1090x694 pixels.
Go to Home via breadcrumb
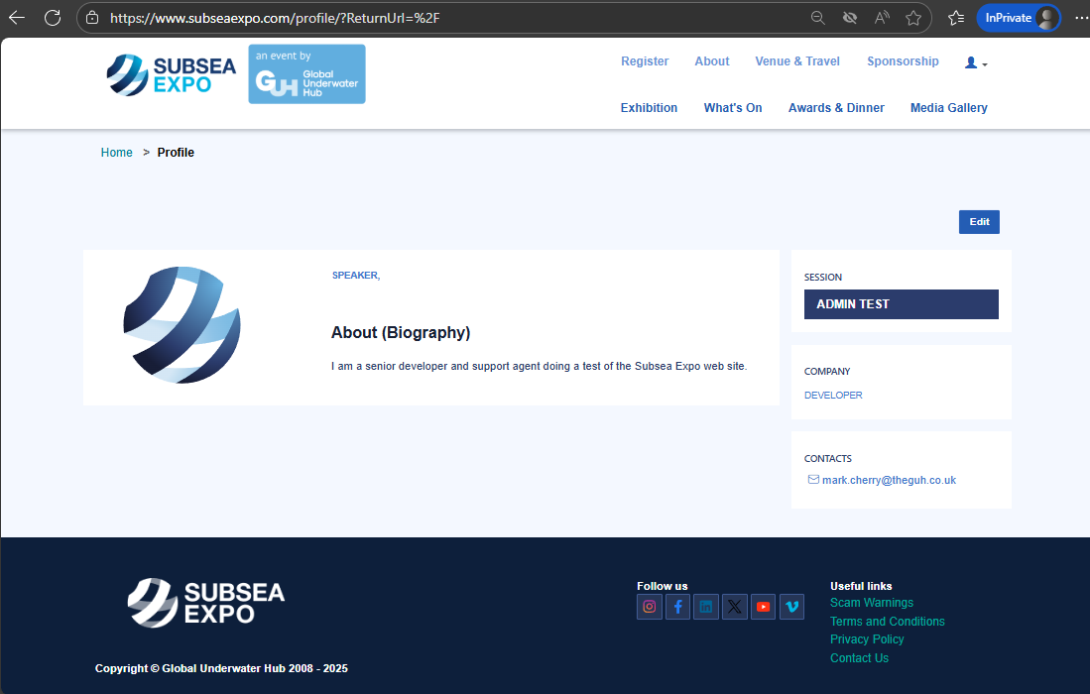tap(116, 152)
